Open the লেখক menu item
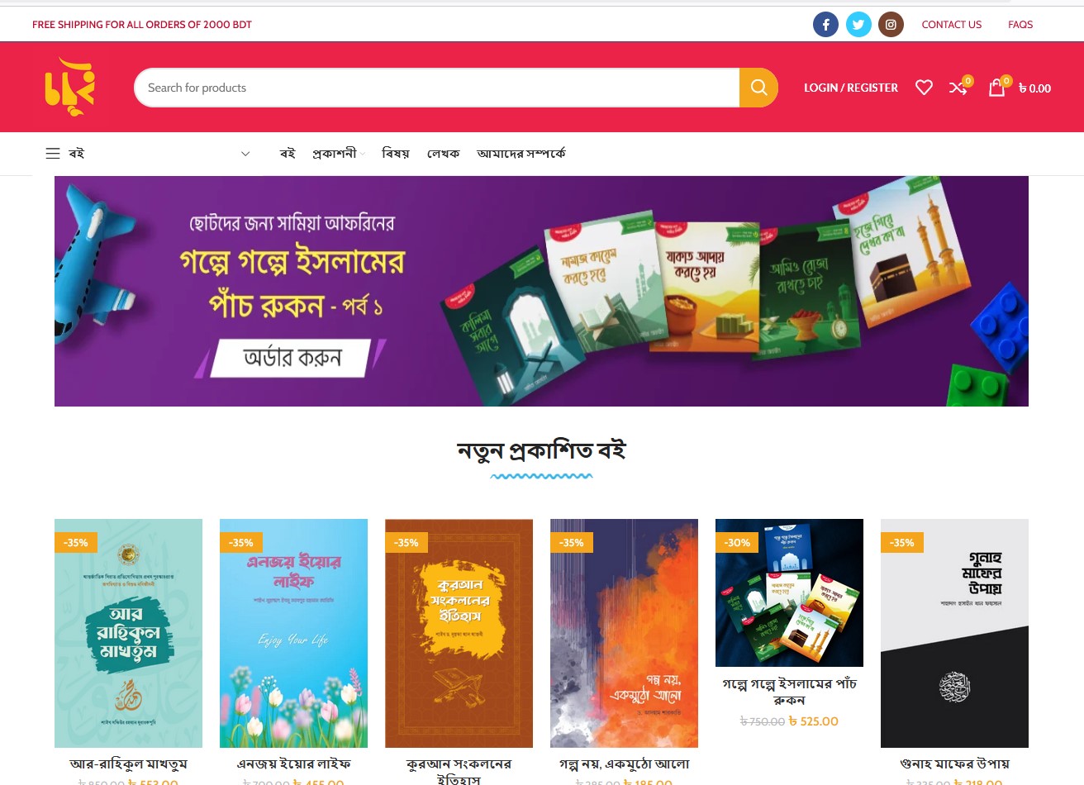Image resolution: width=1084 pixels, height=785 pixels. coord(443,154)
